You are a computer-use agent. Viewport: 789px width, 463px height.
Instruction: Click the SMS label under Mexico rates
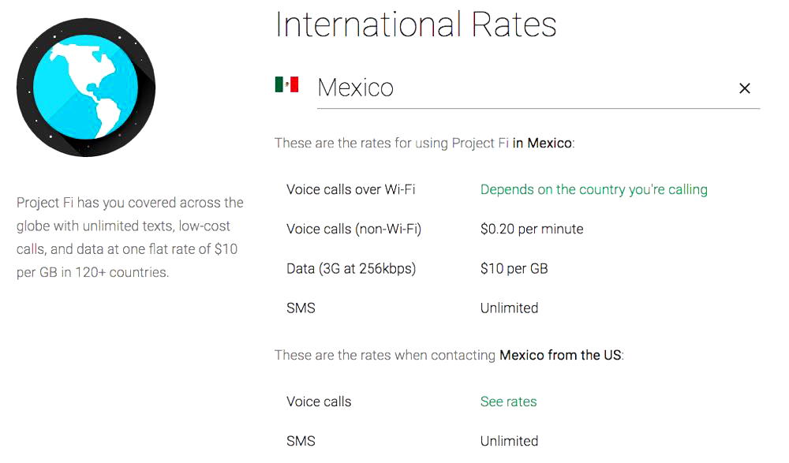pyautogui.click(x=301, y=308)
